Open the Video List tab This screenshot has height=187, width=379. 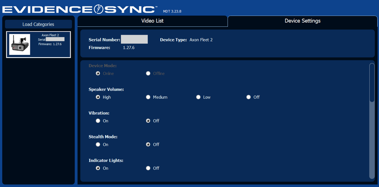(x=152, y=21)
